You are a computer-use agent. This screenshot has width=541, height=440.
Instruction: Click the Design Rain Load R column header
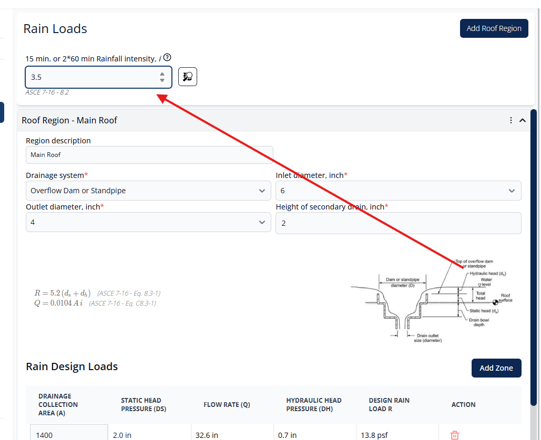389,404
